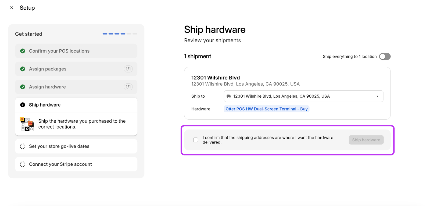
Task: Click the black arrow icon beside Ship hardware
Action: [23, 105]
